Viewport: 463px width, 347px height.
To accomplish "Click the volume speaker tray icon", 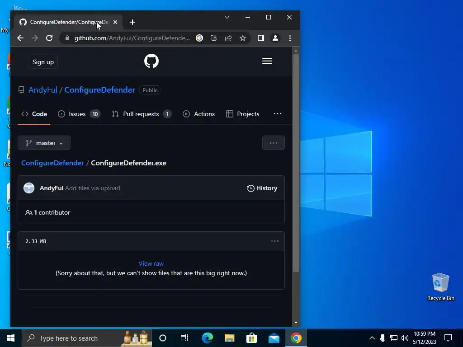I will tap(405, 338).
